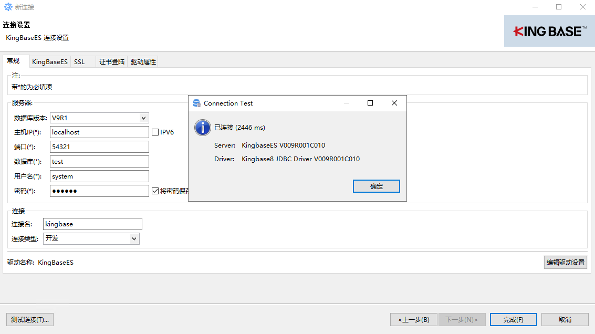
Task: Click the blue info icon in Connection Test dialog
Action: pos(203,128)
